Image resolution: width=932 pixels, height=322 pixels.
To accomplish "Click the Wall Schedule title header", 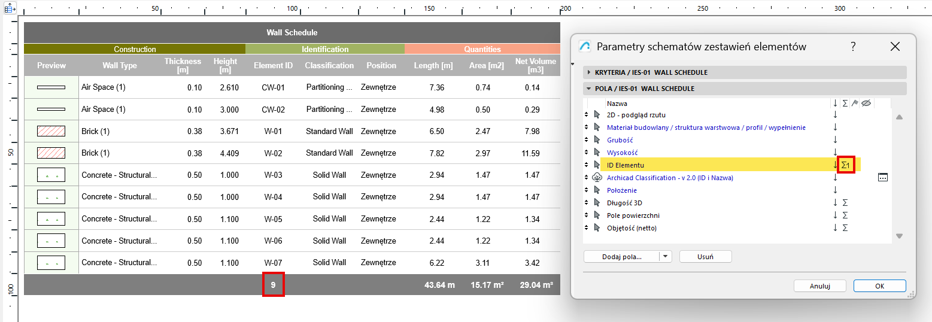I will click(292, 32).
